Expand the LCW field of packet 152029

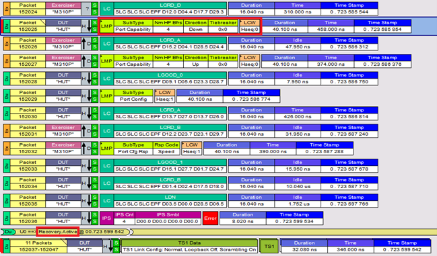click(x=165, y=96)
